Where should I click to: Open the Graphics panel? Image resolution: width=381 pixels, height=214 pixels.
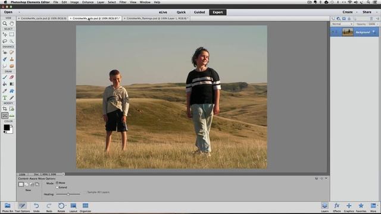tap(349, 207)
